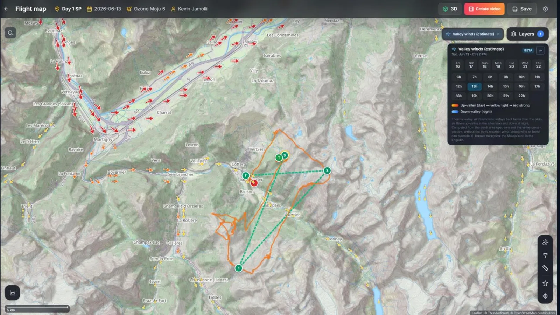Open settings gear in top bar

545,9
